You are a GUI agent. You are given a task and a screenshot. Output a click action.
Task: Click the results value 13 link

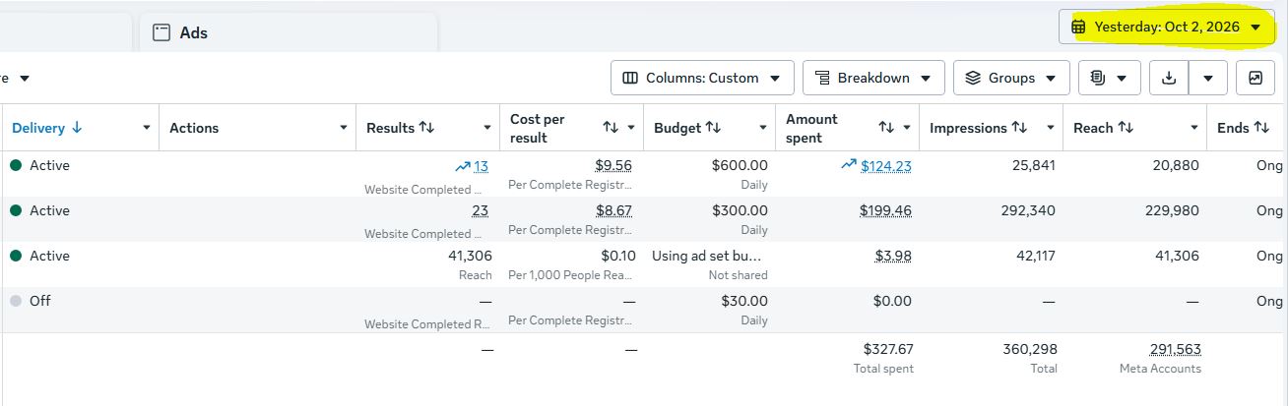(x=481, y=166)
